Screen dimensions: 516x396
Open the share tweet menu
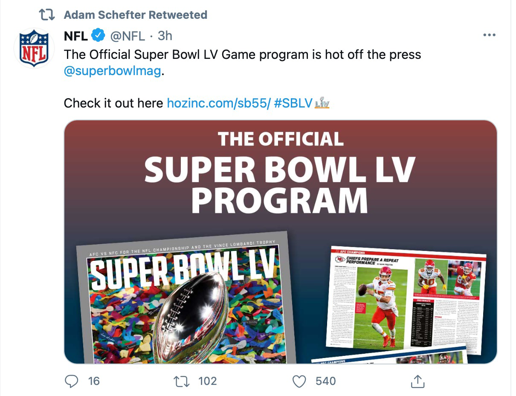(x=417, y=381)
